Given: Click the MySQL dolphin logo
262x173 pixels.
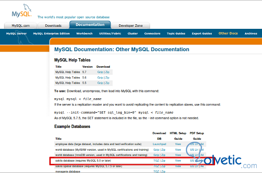Looking at the screenshot, I should coord(22,11).
